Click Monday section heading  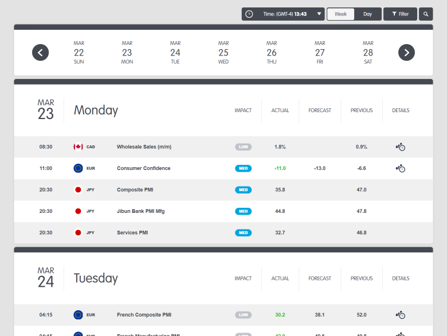click(x=96, y=110)
